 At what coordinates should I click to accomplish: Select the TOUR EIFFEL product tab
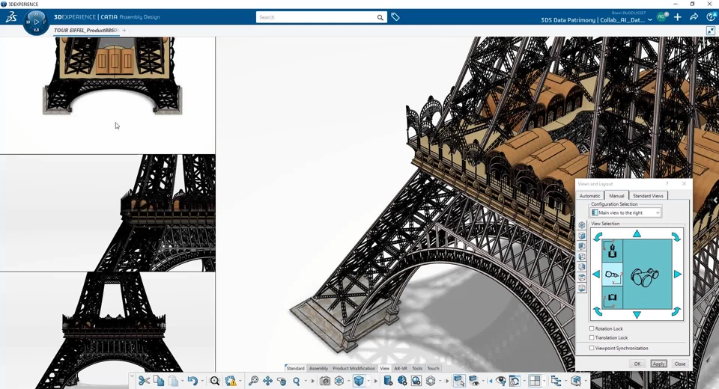tap(86, 30)
